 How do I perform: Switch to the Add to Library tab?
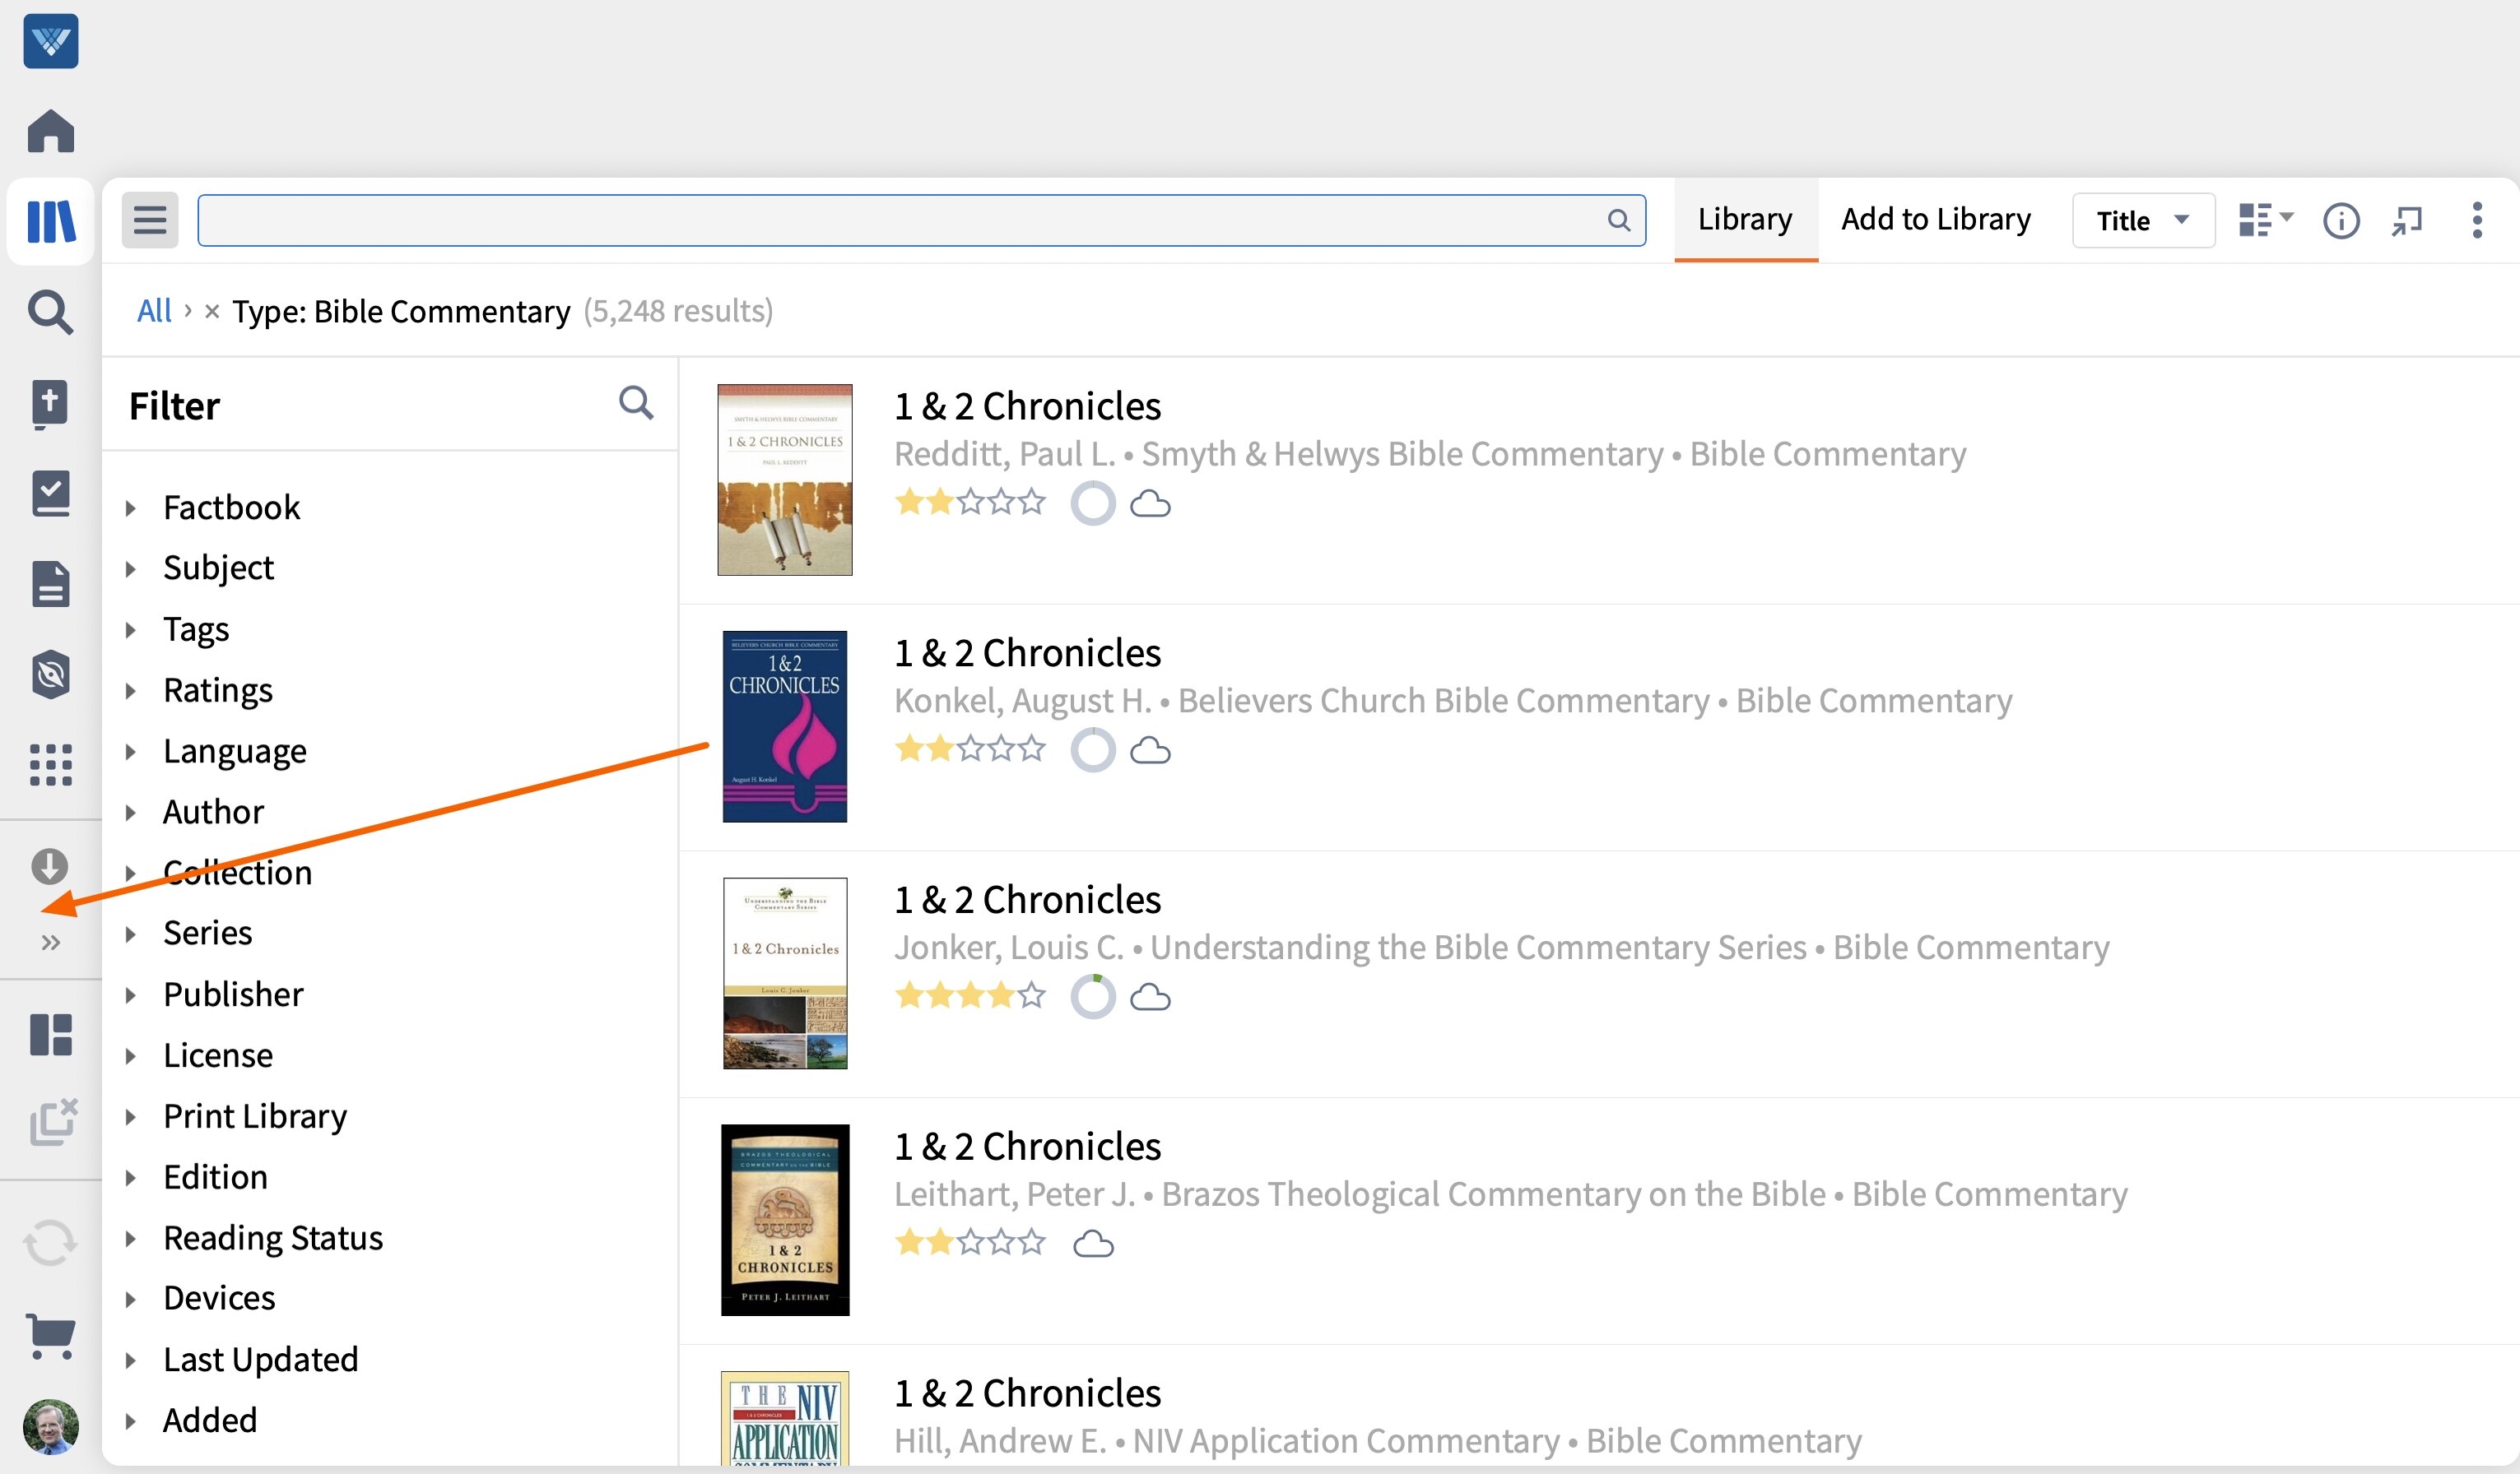click(x=1934, y=219)
